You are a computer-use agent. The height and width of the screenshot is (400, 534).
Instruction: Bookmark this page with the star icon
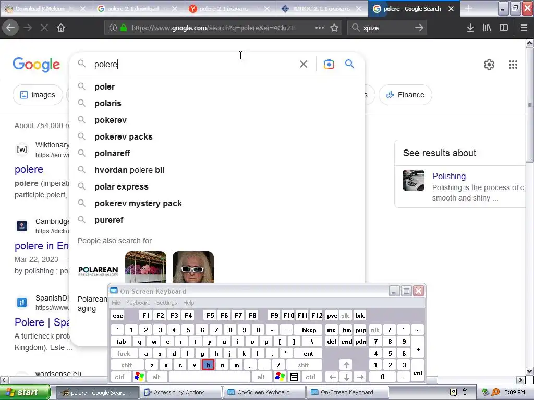pos(334,28)
